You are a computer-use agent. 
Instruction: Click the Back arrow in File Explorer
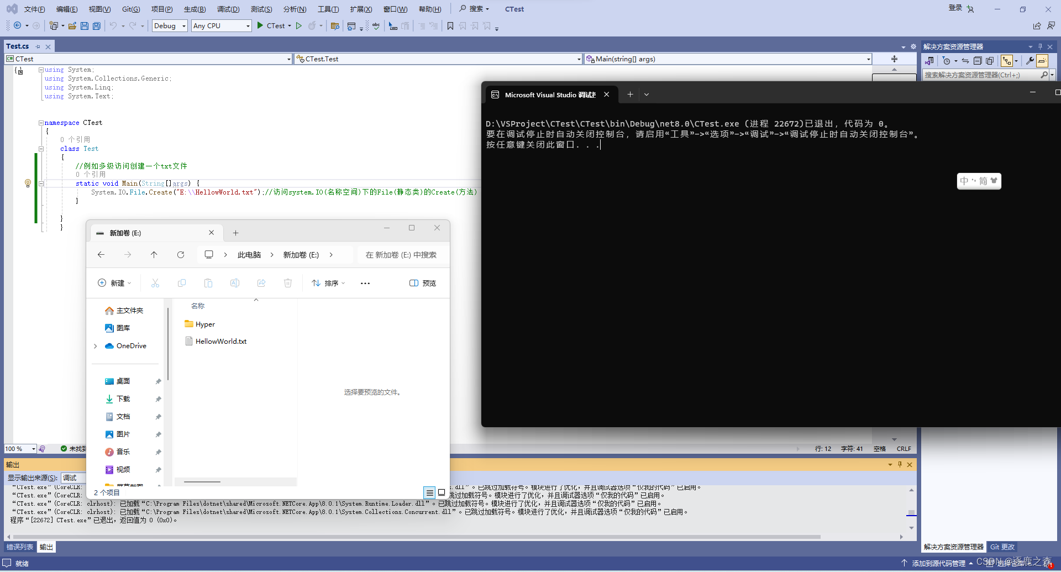pos(101,255)
